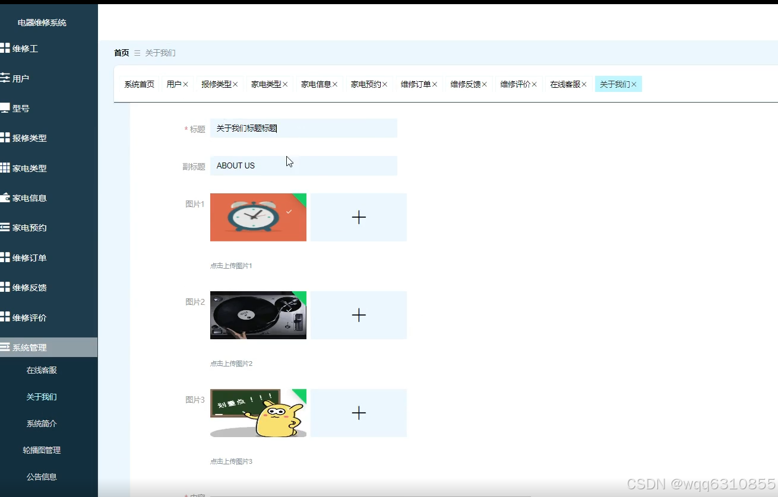Click inside the 标题 input field
The height and width of the screenshot is (497, 778).
[303, 128]
